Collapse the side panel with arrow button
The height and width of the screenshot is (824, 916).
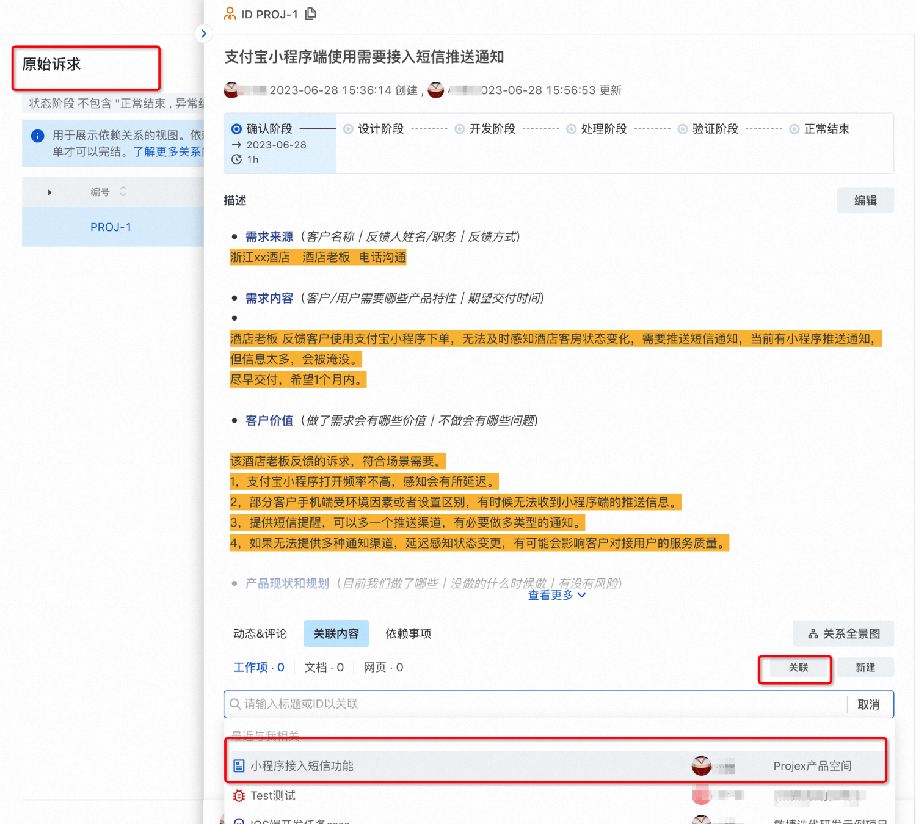click(x=203, y=34)
